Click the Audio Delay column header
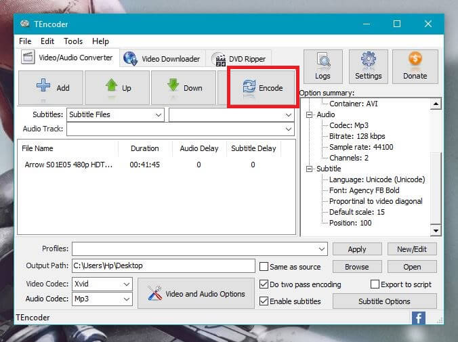Screen dimensions: 458x342 tap(199, 148)
